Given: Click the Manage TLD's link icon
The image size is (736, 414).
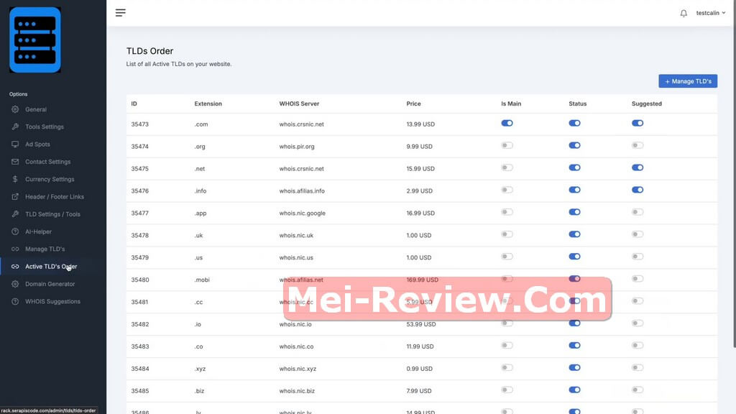Looking at the screenshot, I should (x=15, y=249).
